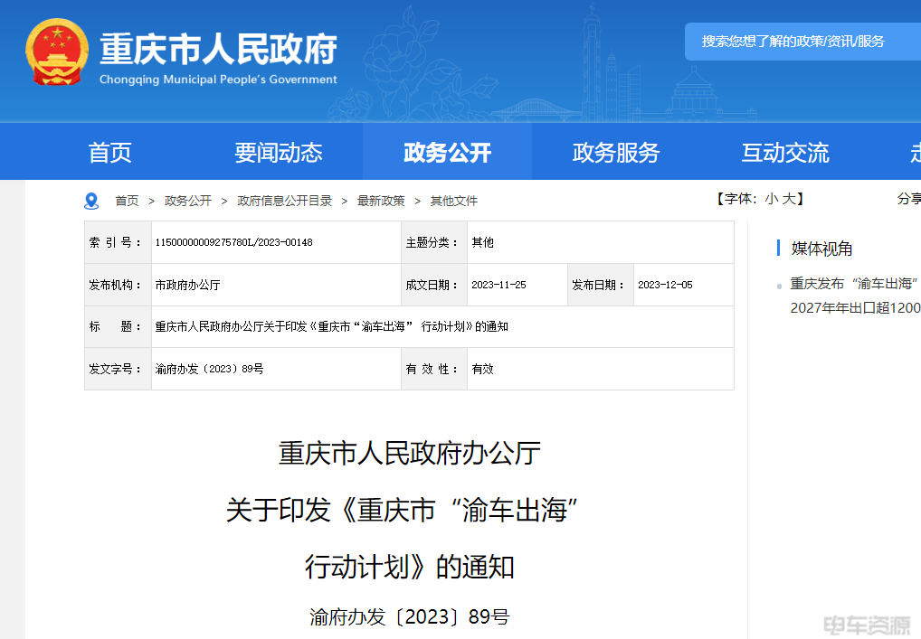
Task: Click the 有效性 label cell
Action: (434, 369)
